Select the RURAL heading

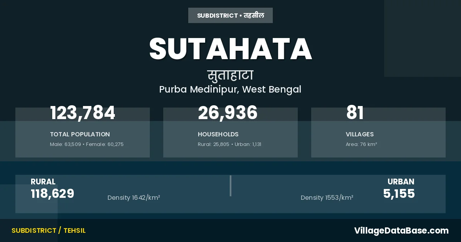coord(43,182)
